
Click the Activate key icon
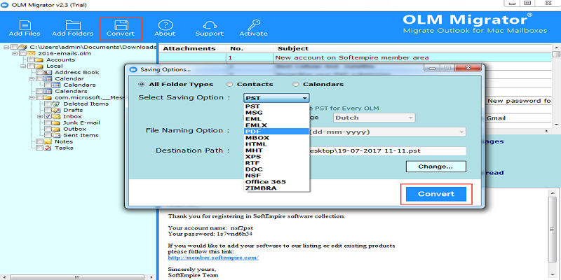pyautogui.click(x=253, y=25)
